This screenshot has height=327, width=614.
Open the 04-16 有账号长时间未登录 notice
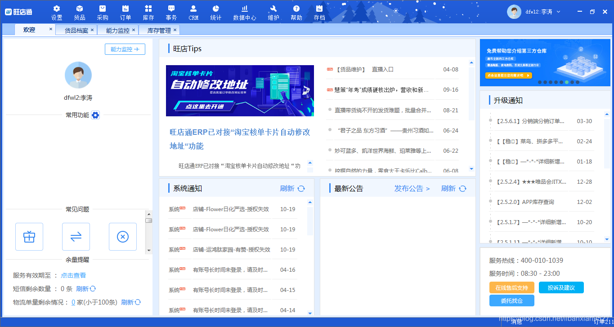[230, 270]
